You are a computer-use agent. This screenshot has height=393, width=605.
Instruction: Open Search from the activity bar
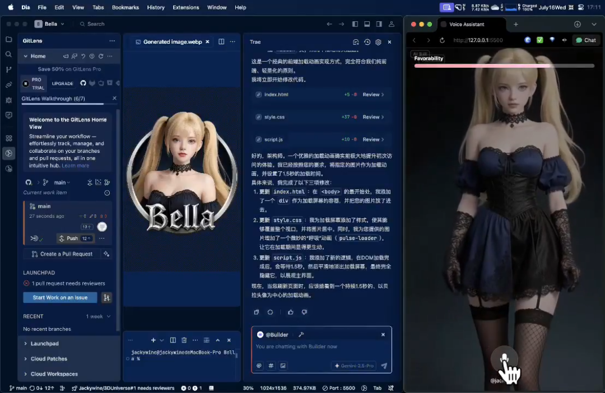coord(9,54)
